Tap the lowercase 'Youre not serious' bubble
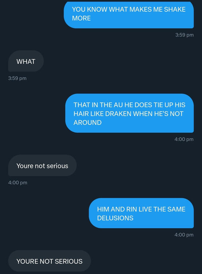This screenshot has width=202, height=274. tap(42, 165)
